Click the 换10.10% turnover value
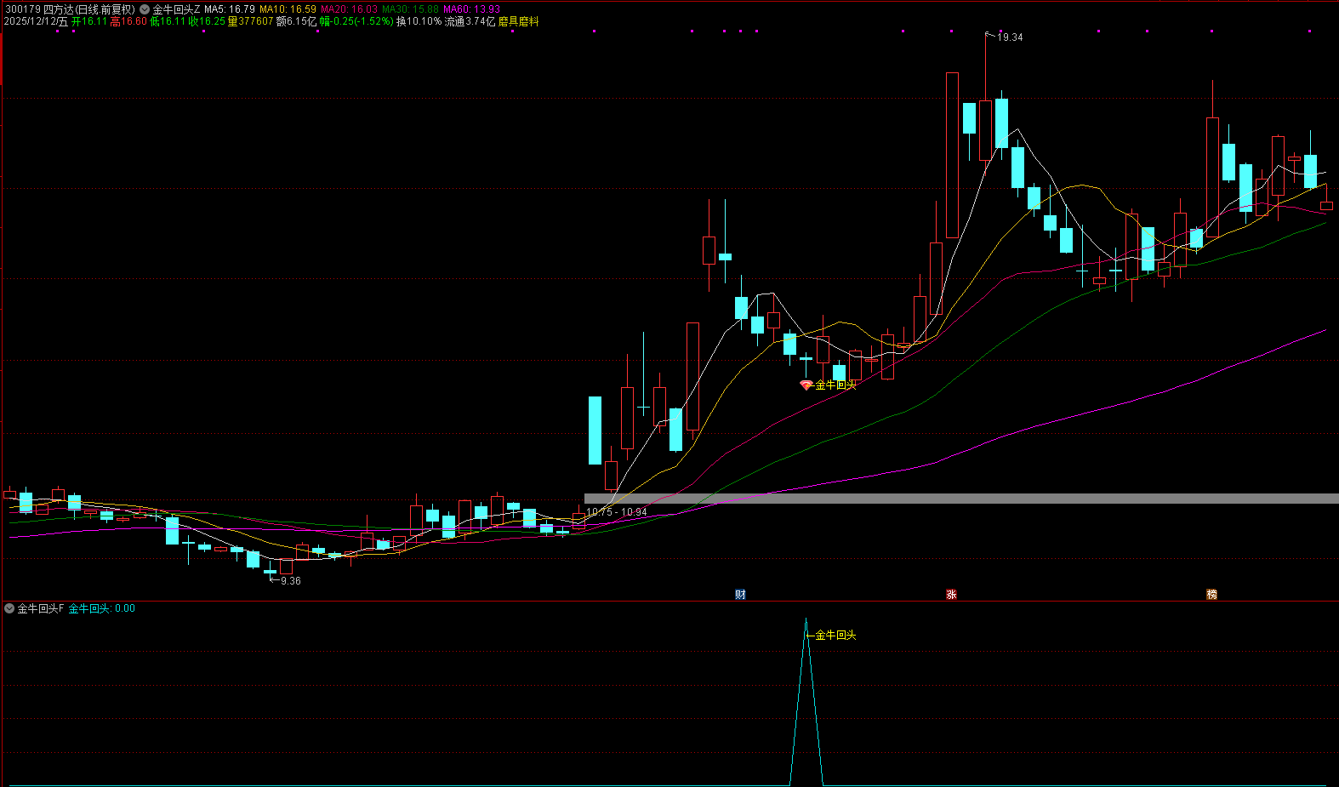Viewport: 1339px width, 787px height. coord(419,21)
